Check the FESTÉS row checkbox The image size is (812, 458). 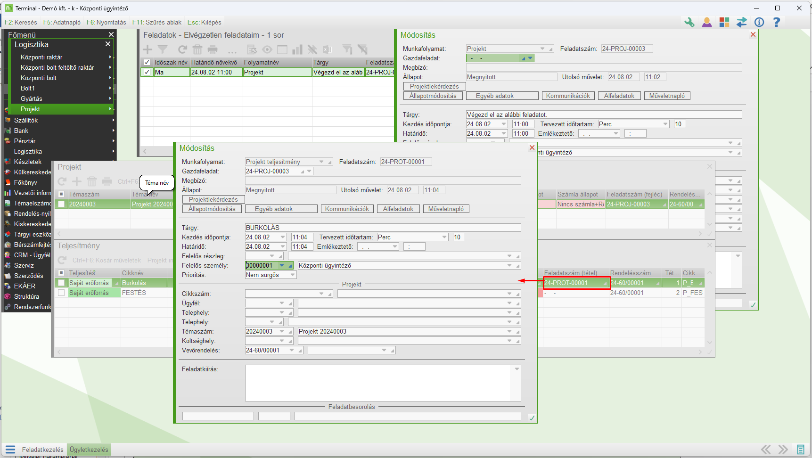pos(61,293)
